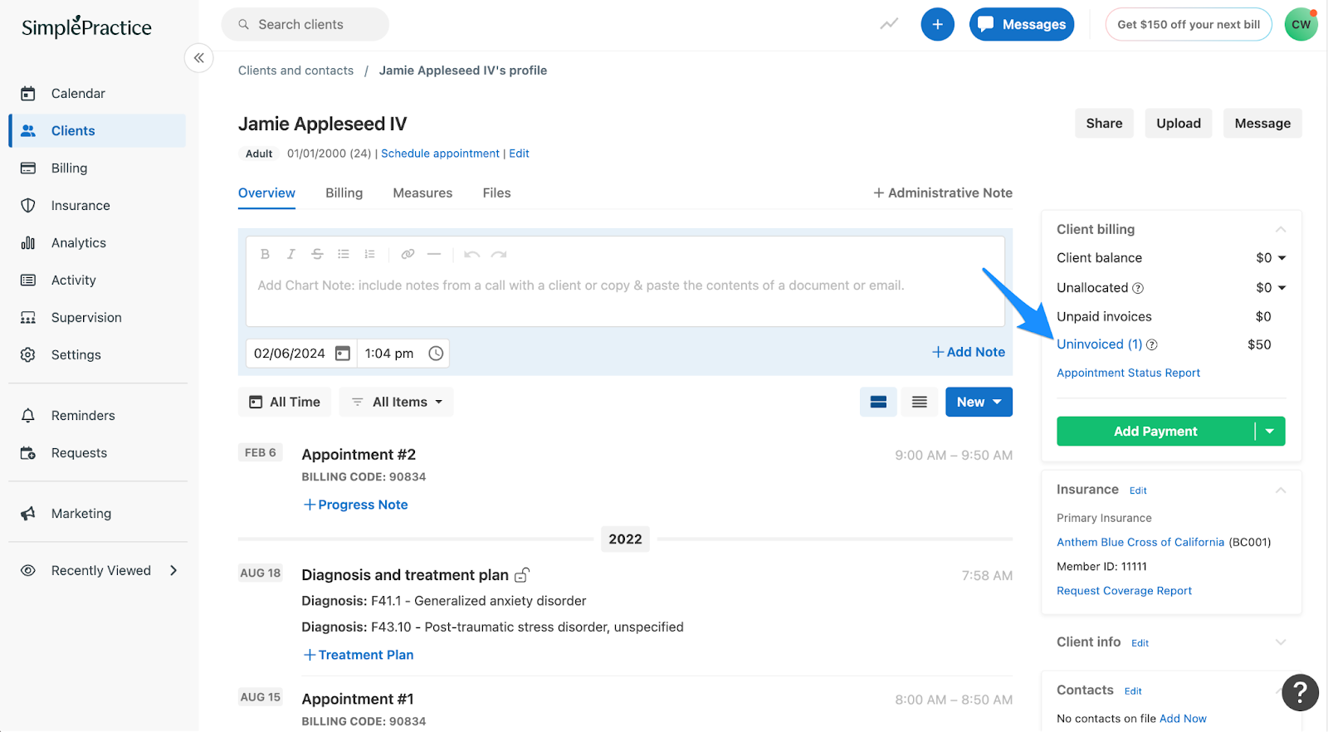
Task: Open Settings from the sidebar
Action: click(x=98, y=355)
